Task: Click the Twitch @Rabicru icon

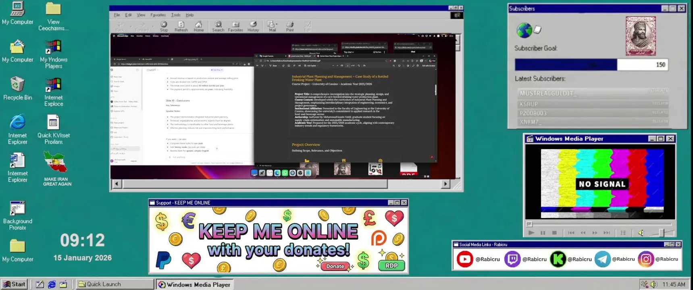Action: pos(512,259)
